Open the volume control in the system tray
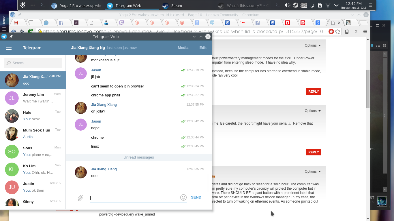The height and width of the screenshot is (221, 394). click(287, 5)
